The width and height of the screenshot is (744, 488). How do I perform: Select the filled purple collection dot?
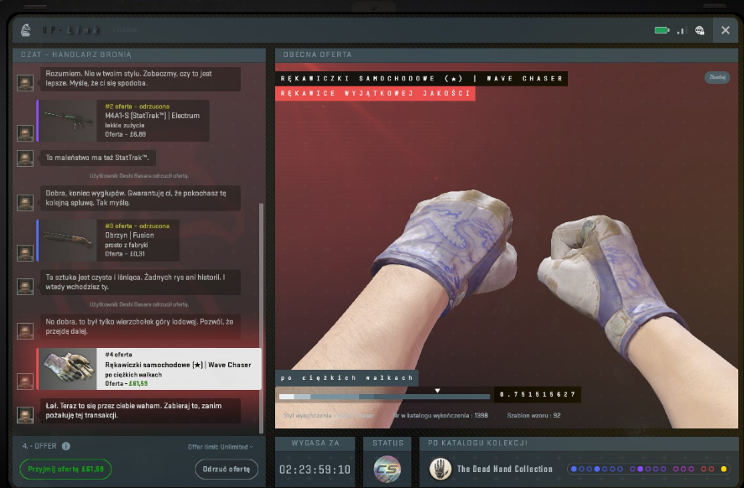[640, 469]
